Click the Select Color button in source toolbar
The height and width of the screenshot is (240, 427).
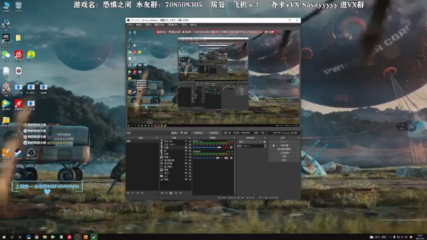click(213, 133)
